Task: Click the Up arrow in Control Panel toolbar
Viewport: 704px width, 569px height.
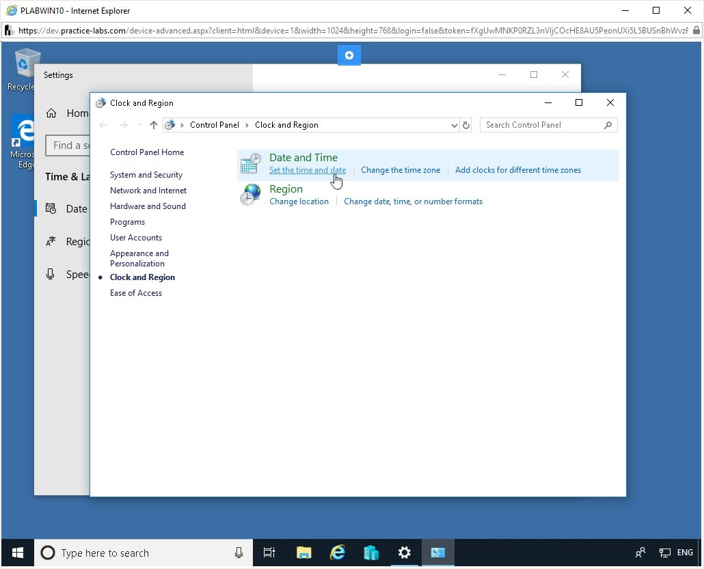Action: coord(154,125)
